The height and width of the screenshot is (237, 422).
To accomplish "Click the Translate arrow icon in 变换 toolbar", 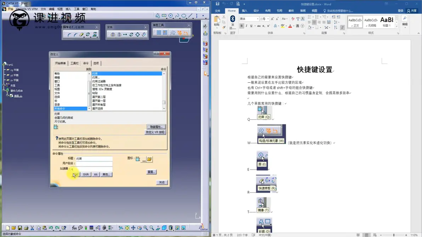I will (x=125, y=35).
